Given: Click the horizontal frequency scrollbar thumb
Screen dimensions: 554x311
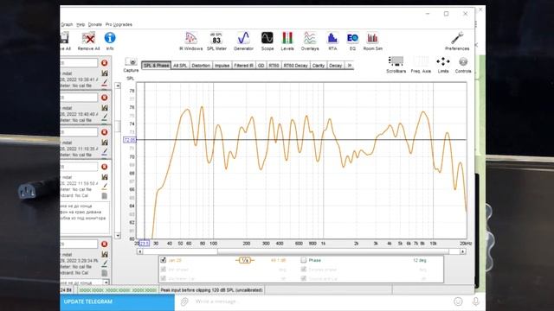Looking at the screenshot, I should (x=332, y=251).
